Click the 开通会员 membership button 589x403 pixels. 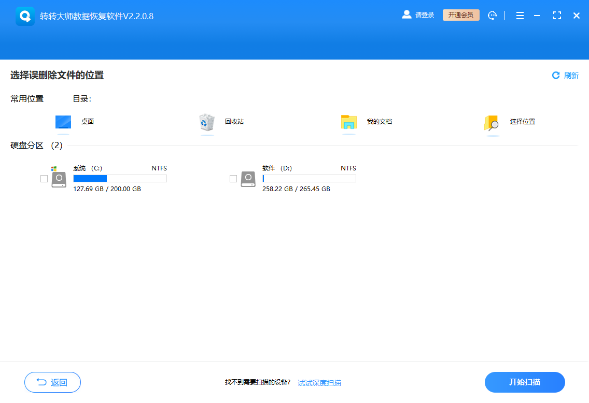click(x=460, y=15)
